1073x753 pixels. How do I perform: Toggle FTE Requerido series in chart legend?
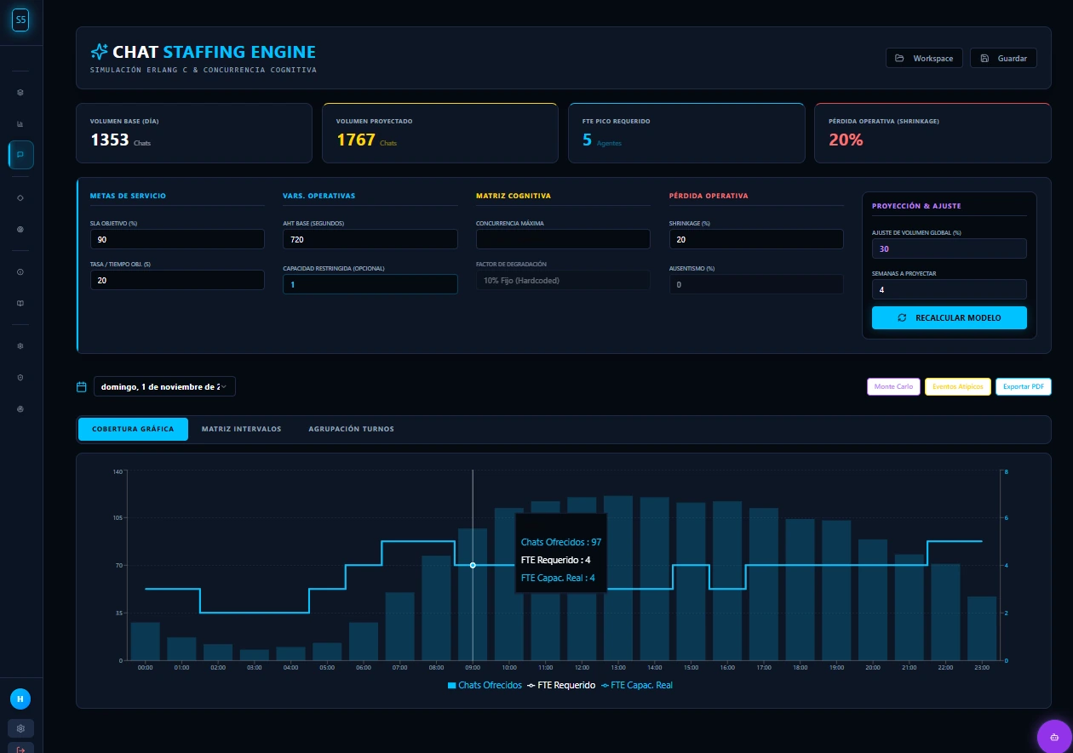point(561,685)
